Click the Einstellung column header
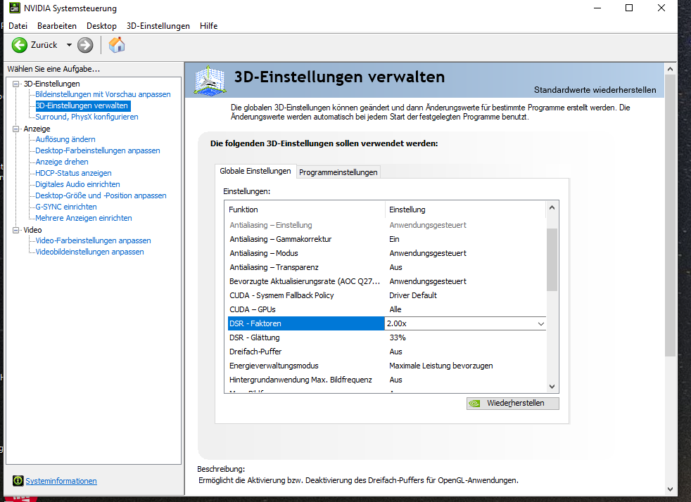 466,210
